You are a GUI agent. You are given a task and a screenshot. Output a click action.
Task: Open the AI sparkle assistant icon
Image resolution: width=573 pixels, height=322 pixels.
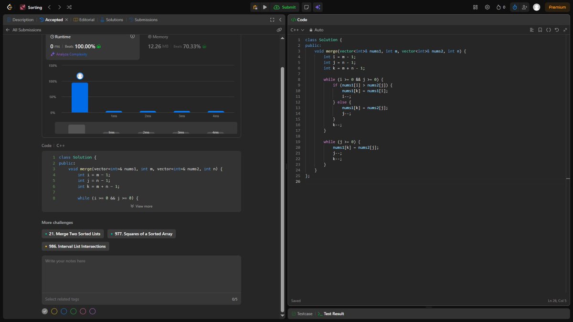tap(318, 7)
